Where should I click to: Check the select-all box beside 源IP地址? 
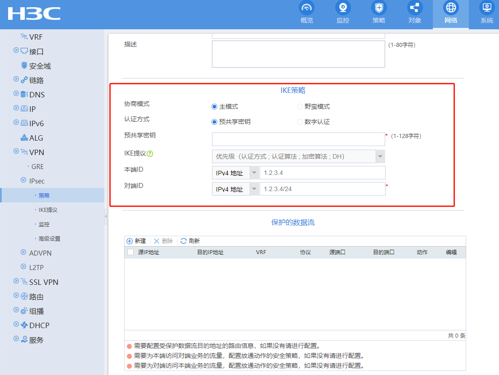coord(130,252)
